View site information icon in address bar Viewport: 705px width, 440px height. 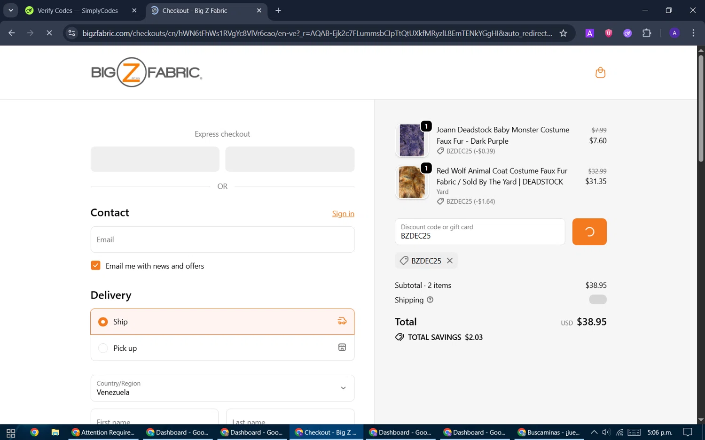click(x=71, y=33)
